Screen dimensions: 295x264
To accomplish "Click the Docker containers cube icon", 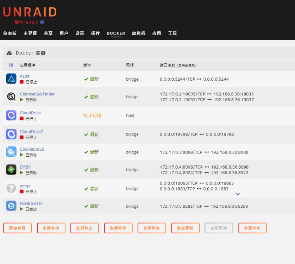I will click(10, 53).
